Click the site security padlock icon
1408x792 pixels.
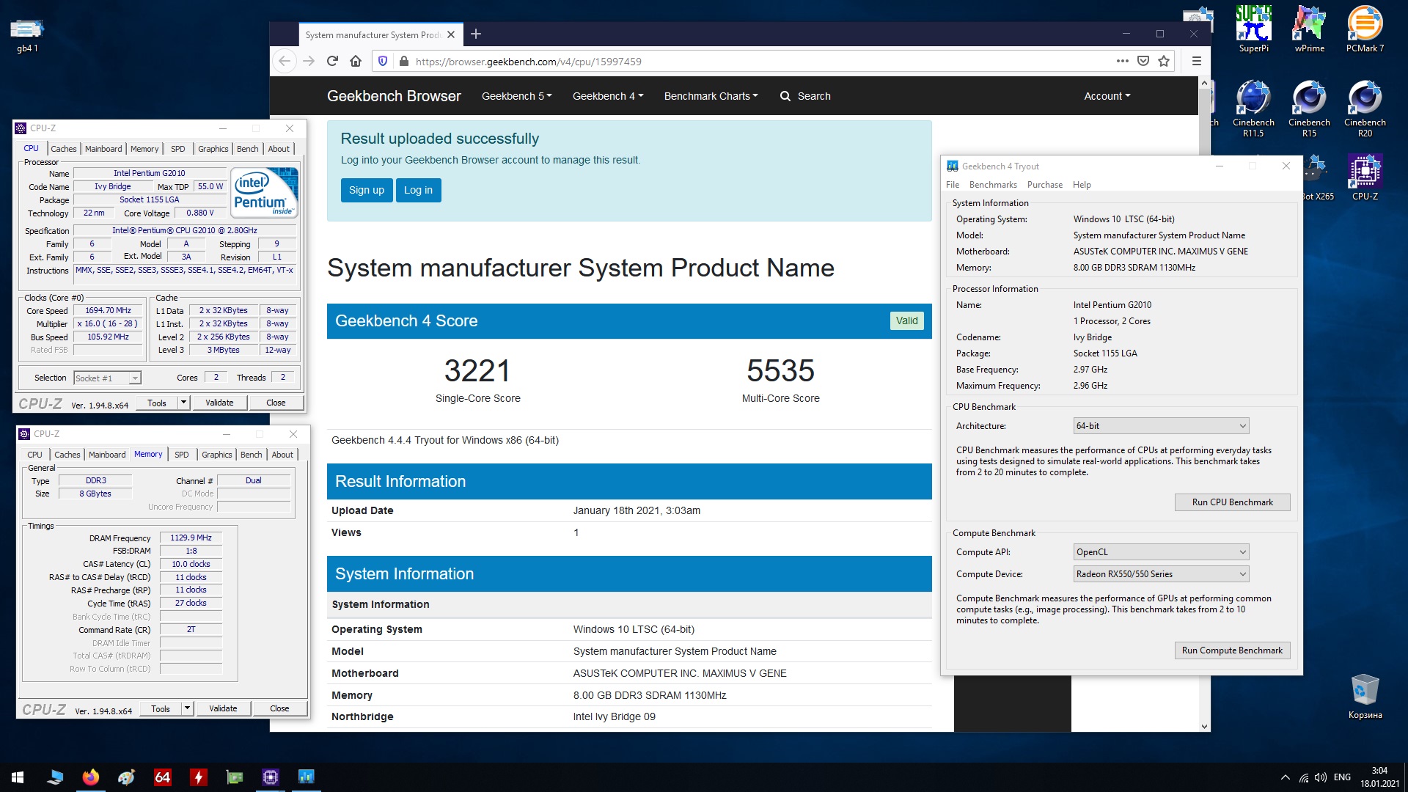(403, 62)
